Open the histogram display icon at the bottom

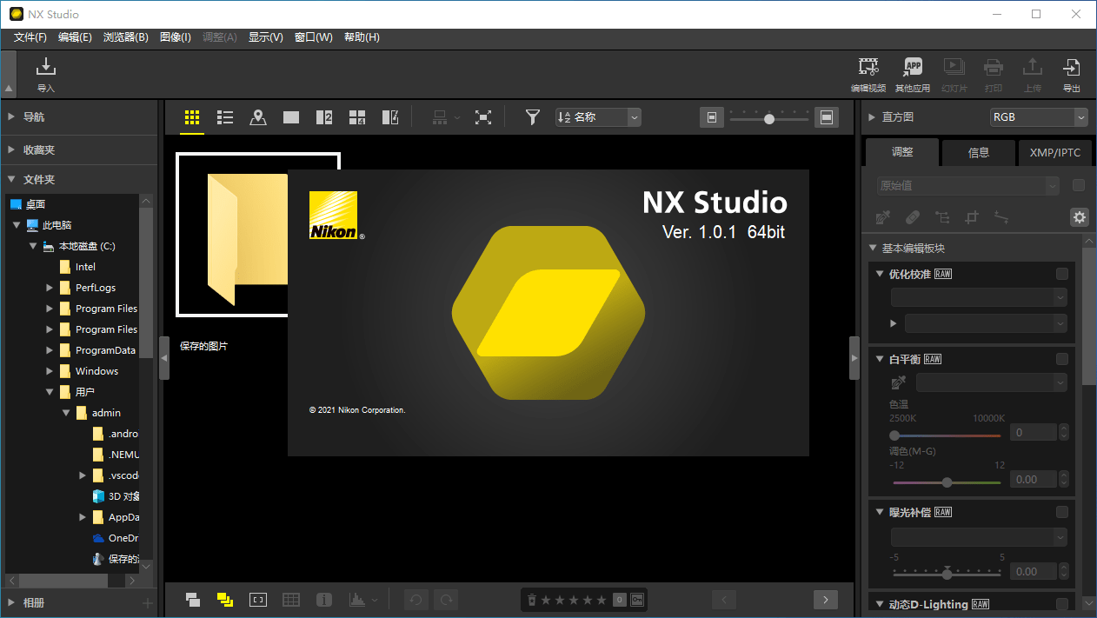point(357,599)
